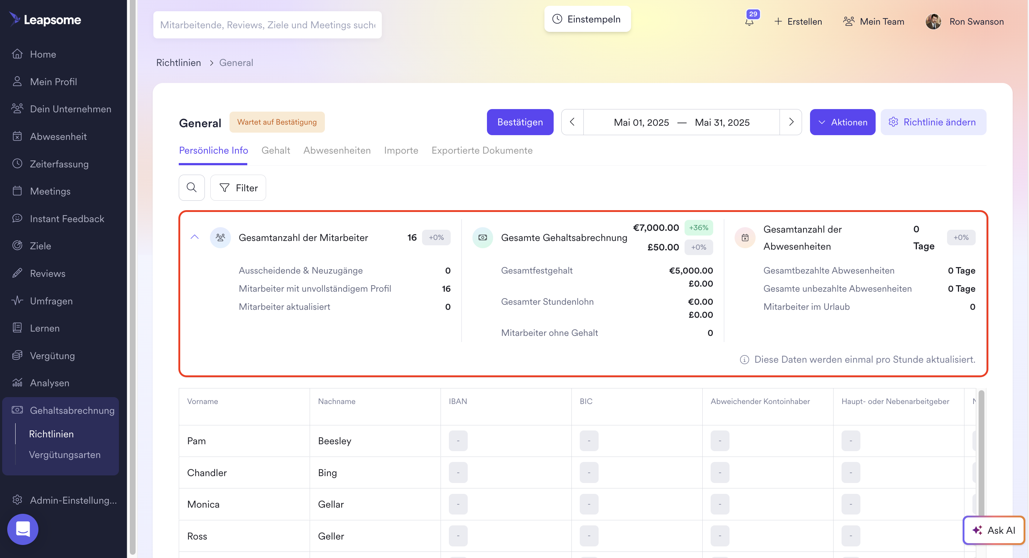Open Ziele from the sidebar
Image resolution: width=1029 pixels, height=558 pixels.
click(x=40, y=246)
